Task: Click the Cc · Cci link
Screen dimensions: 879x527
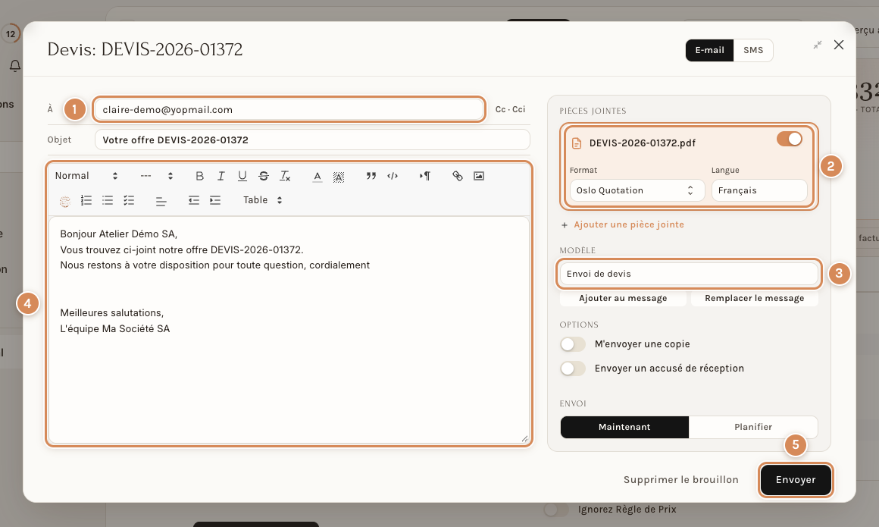Action: [x=510, y=109]
